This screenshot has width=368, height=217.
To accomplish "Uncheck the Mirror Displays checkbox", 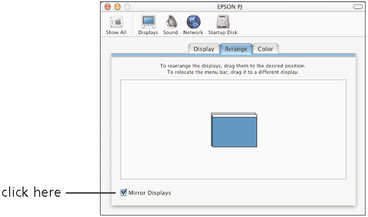I will tap(123, 192).
